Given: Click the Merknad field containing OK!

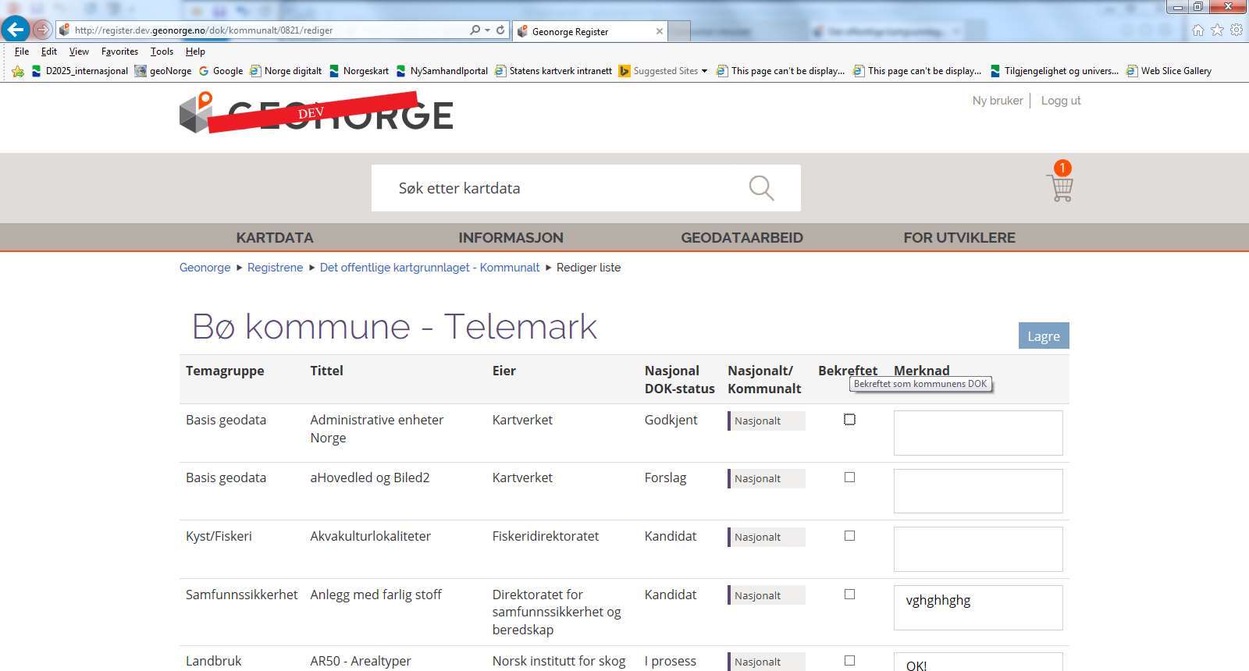Looking at the screenshot, I should (978, 662).
